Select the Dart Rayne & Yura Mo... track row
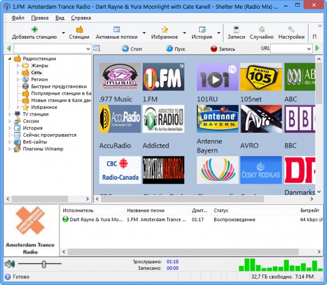327x285 pixels. pyautogui.click(x=192, y=220)
